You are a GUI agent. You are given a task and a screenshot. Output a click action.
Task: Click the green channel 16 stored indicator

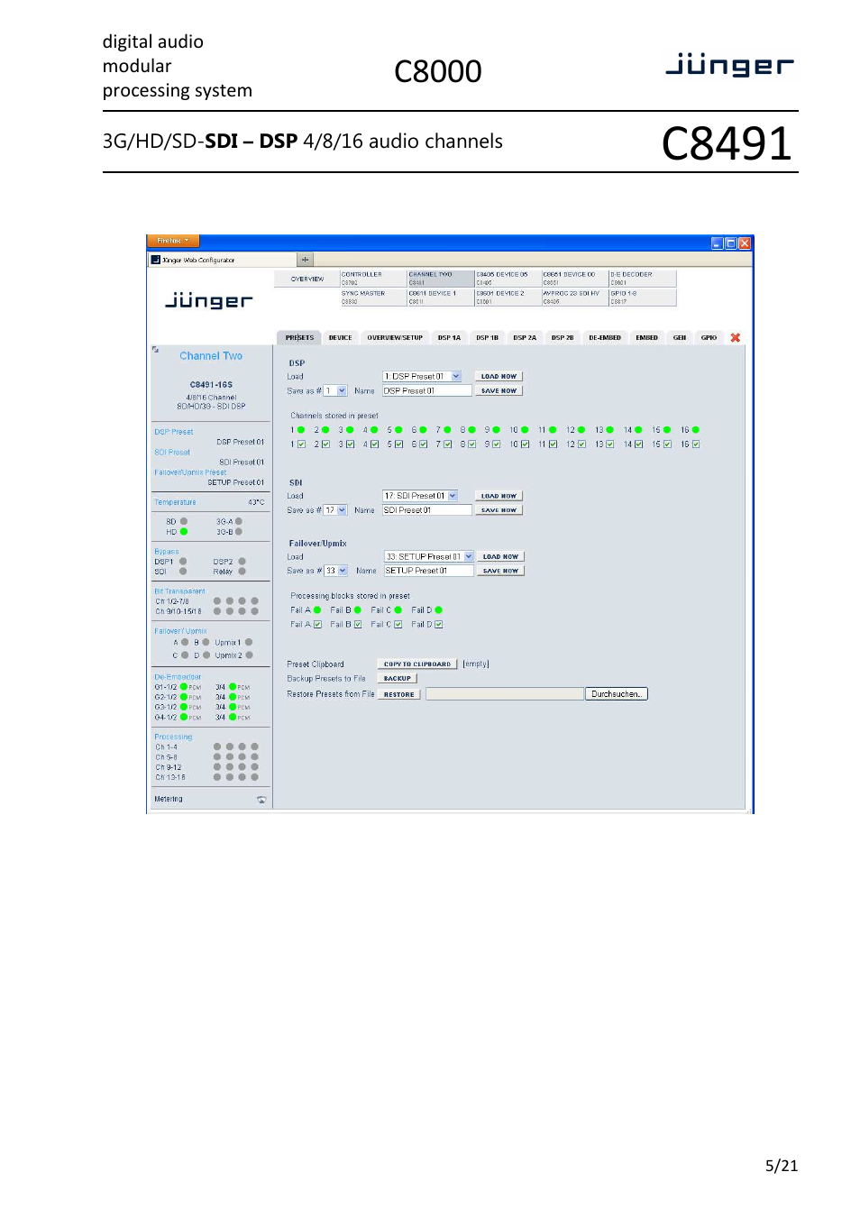coord(696,430)
